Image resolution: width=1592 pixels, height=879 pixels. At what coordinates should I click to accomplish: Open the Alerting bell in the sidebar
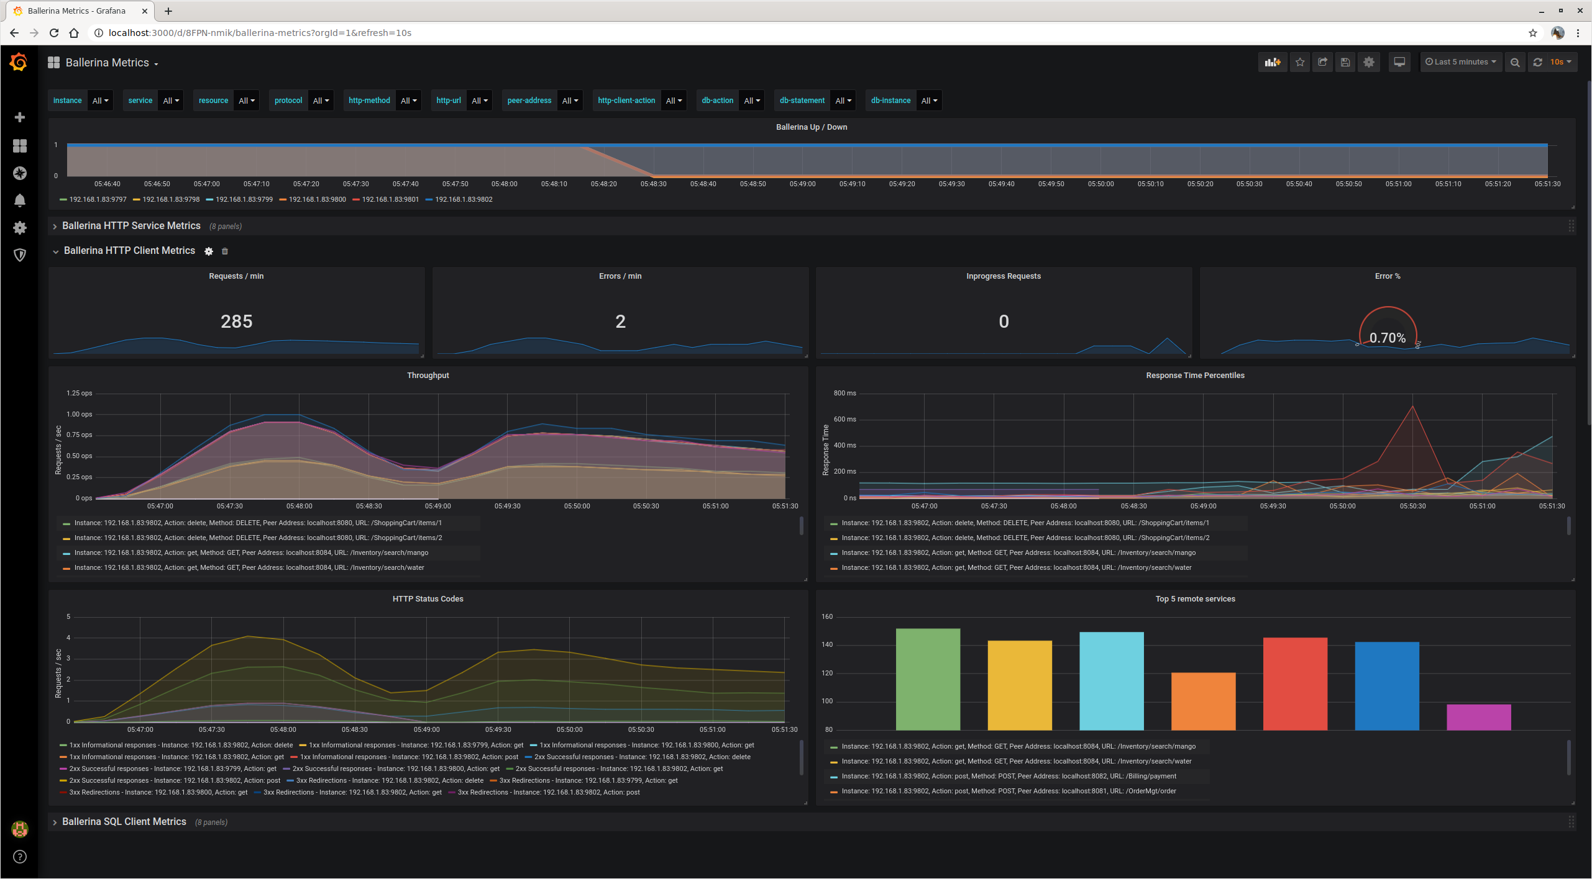20,201
